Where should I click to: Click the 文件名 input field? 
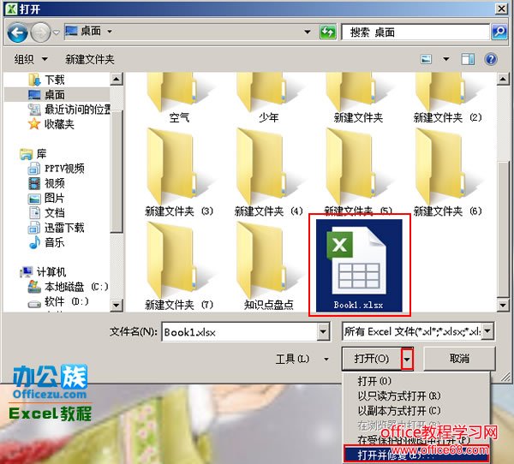click(x=240, y=332)
